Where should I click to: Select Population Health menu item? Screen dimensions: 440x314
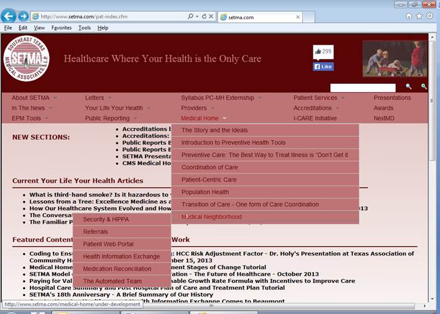(265, 192)
